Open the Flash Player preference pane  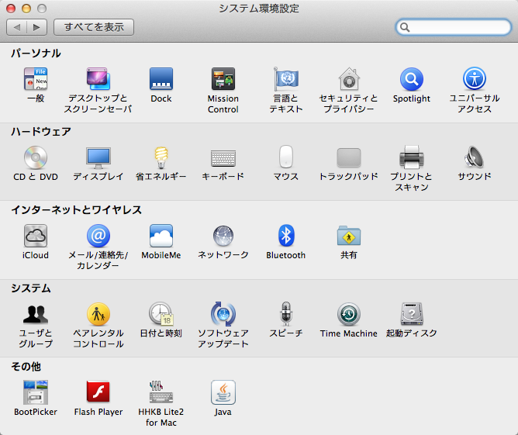click(x=98, y=392)
